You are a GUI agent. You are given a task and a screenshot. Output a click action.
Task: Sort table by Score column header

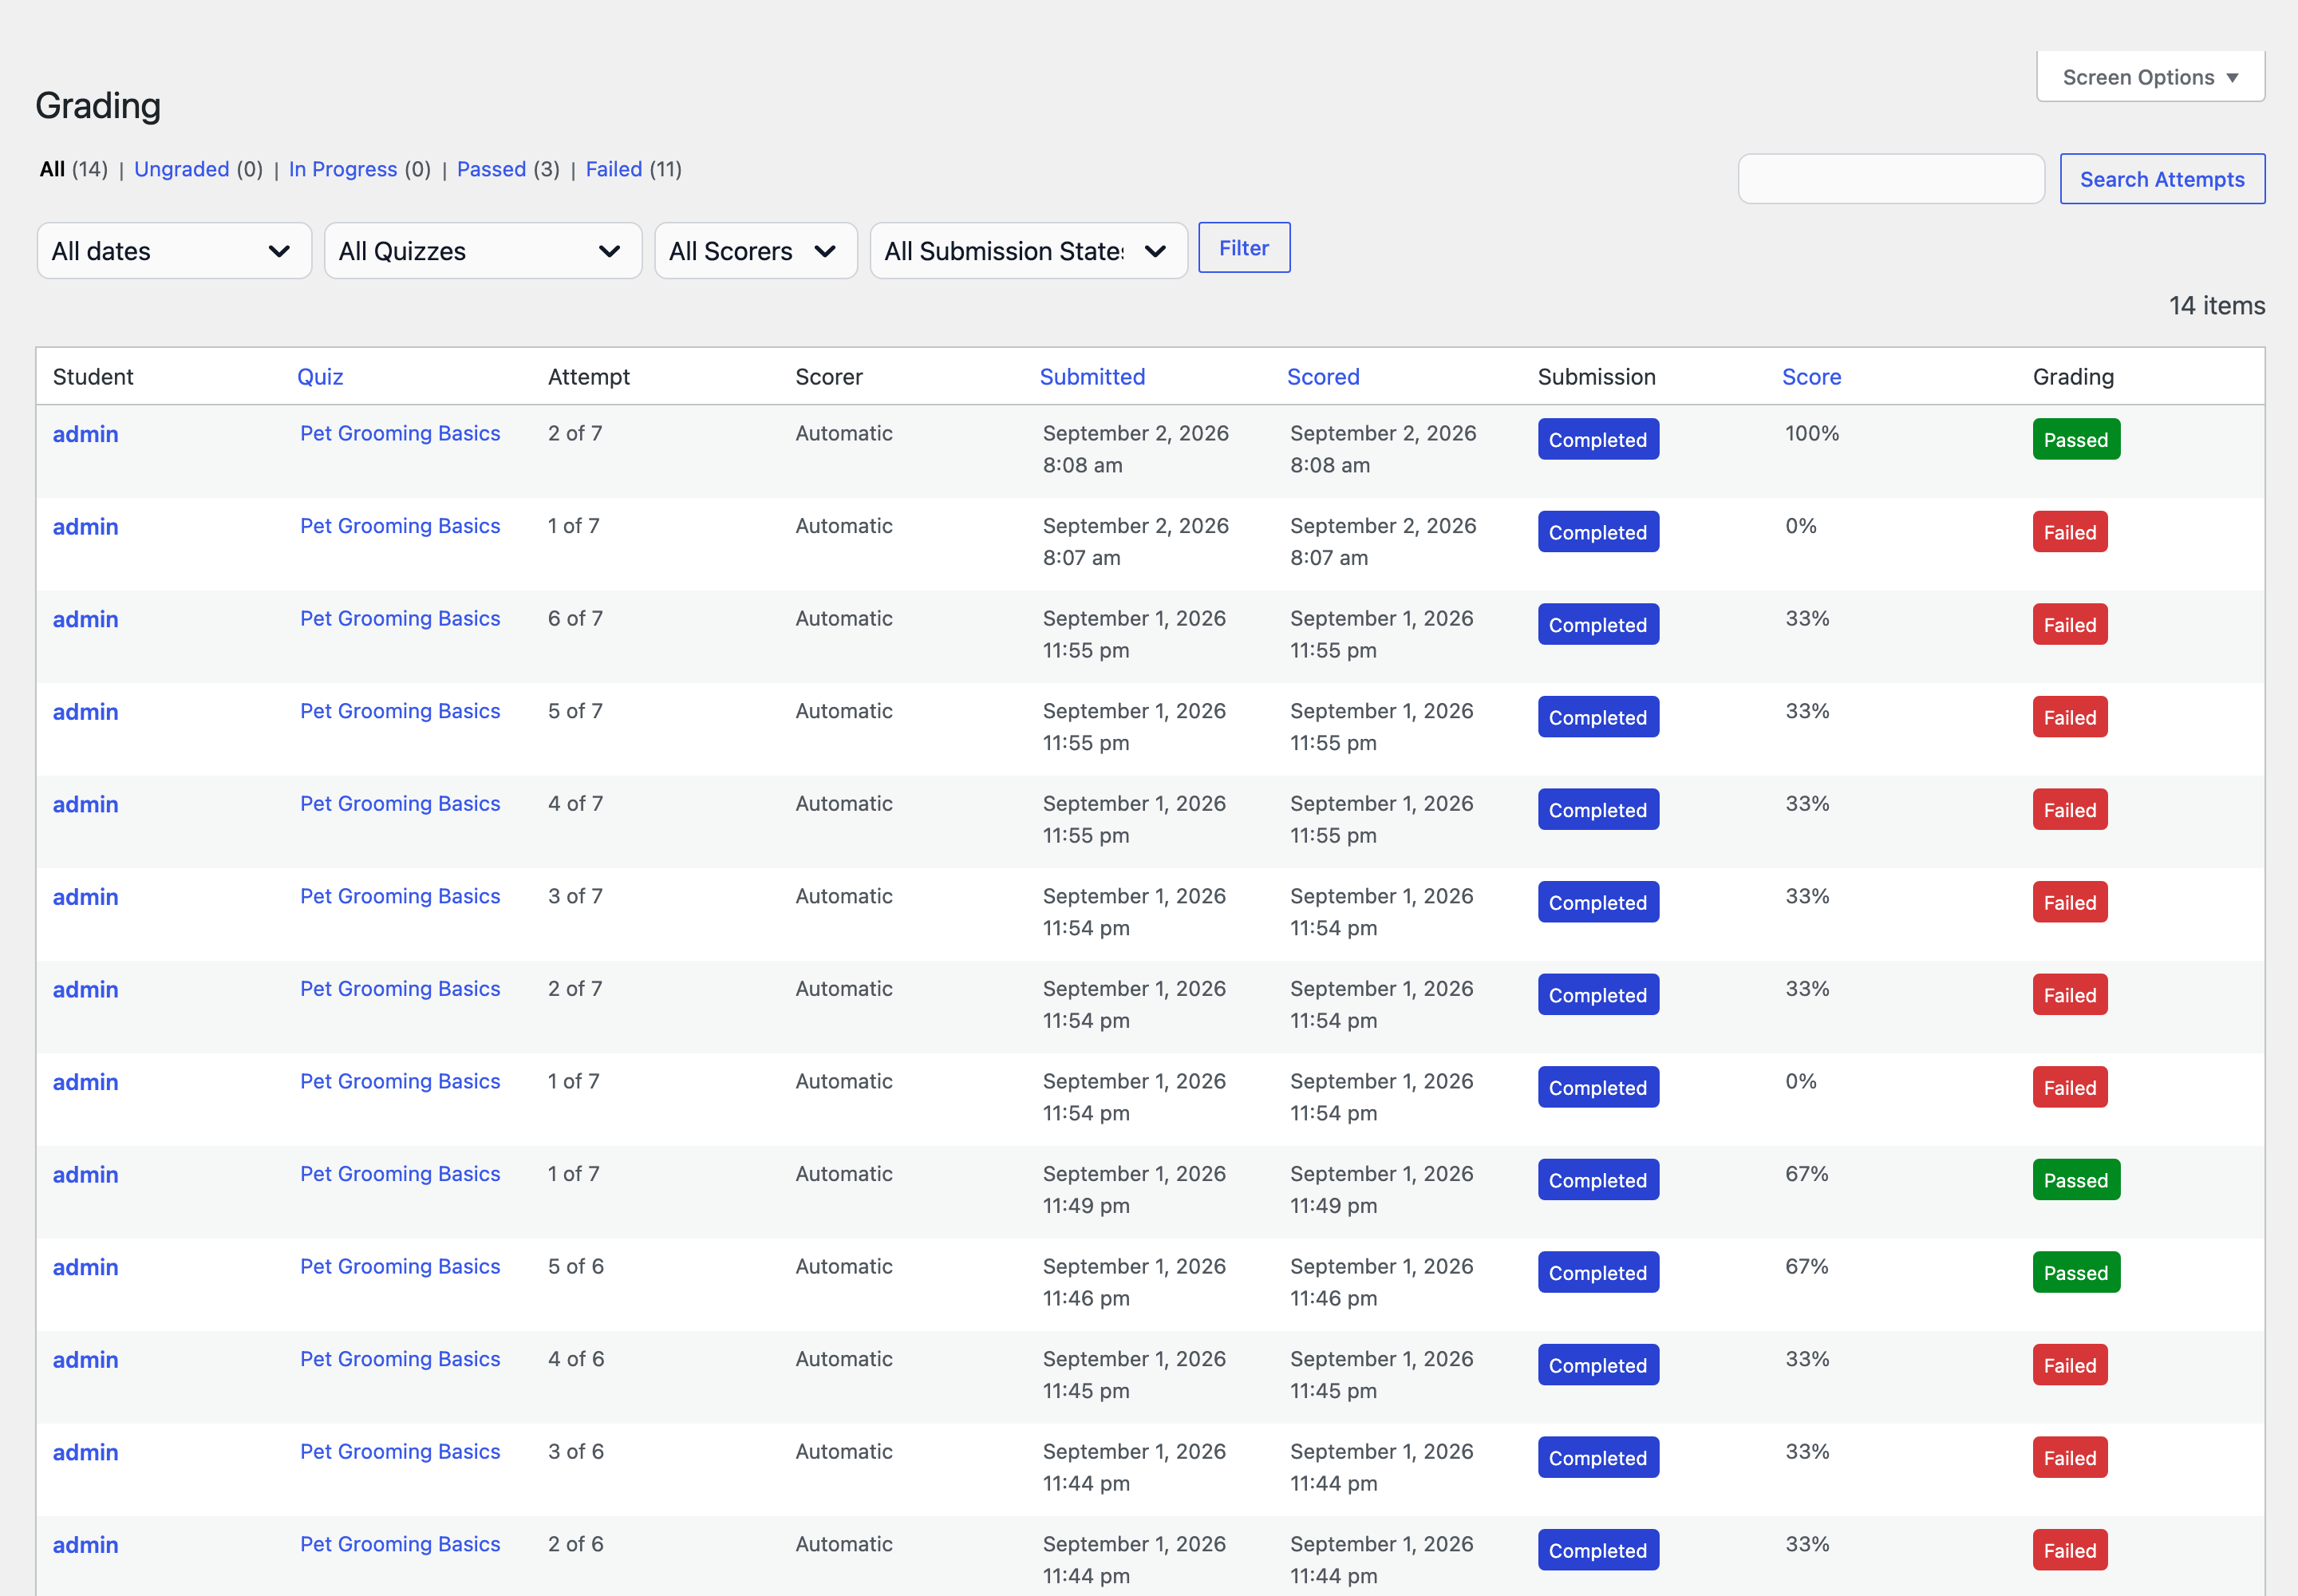click(1811, 377)
